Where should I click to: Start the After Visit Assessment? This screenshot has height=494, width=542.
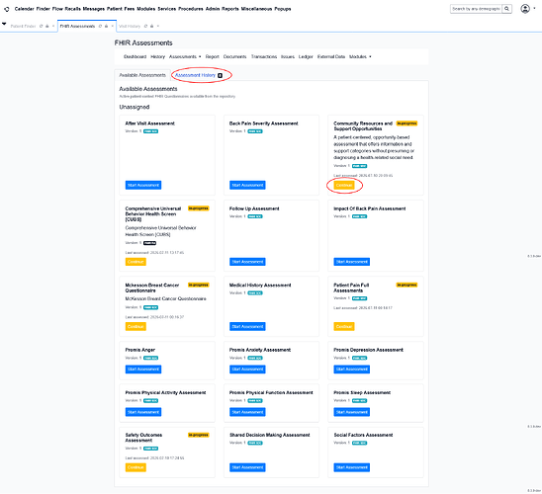point(143,186)
